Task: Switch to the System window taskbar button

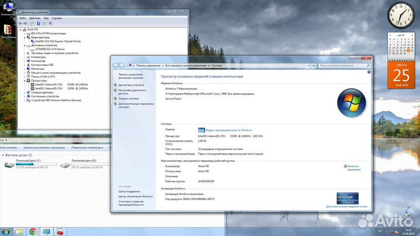Action: [x=47, y=232]
